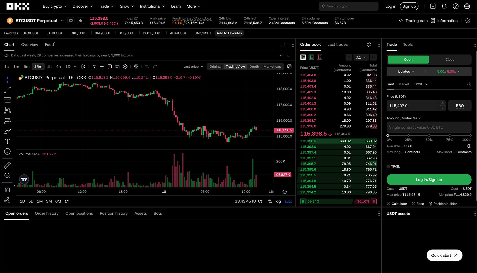The image size is (477, 273).
Task: Pick the emoji sticker tool
Action: coord(7,151)
